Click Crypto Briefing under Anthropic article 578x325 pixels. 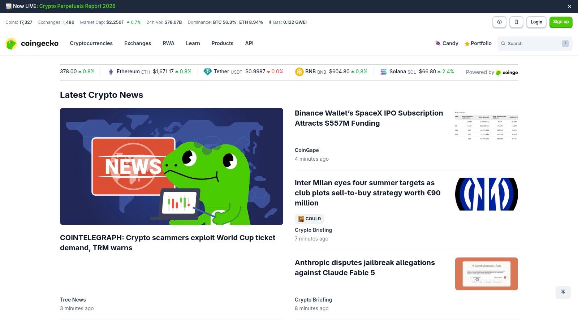[313, 300]
